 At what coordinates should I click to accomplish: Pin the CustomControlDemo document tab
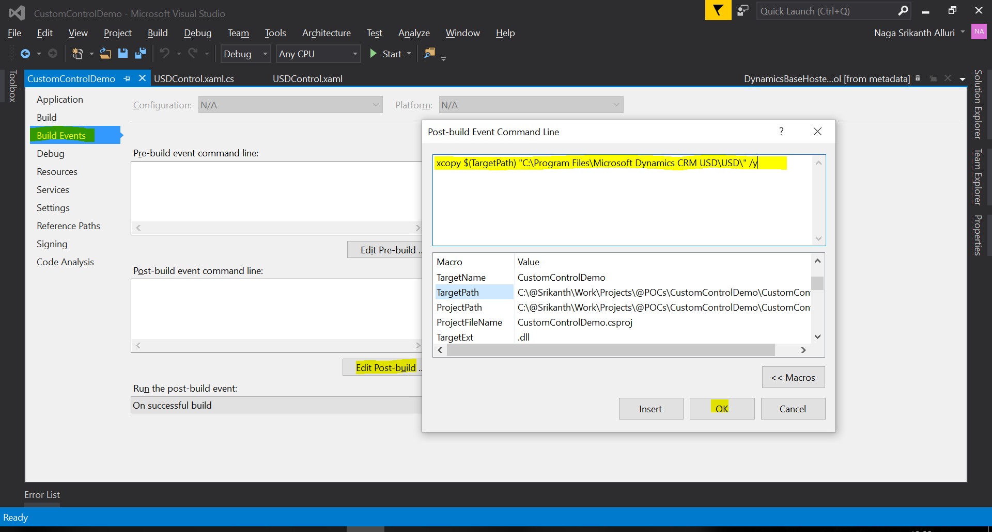point(127,78)
